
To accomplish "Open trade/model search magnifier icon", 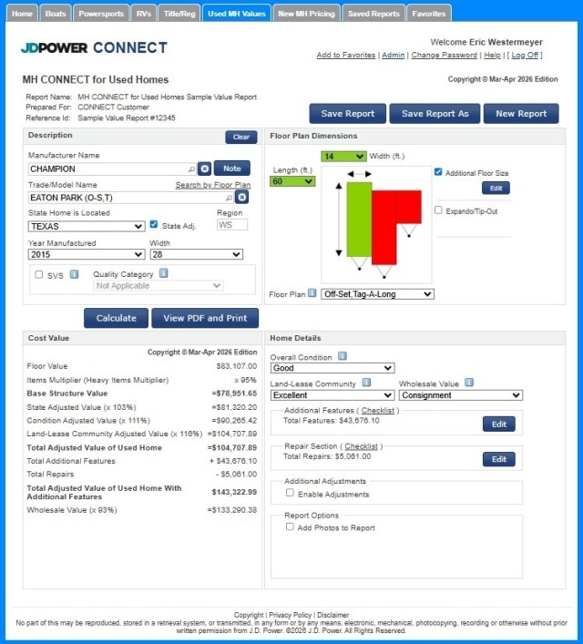I will point(229,198).
